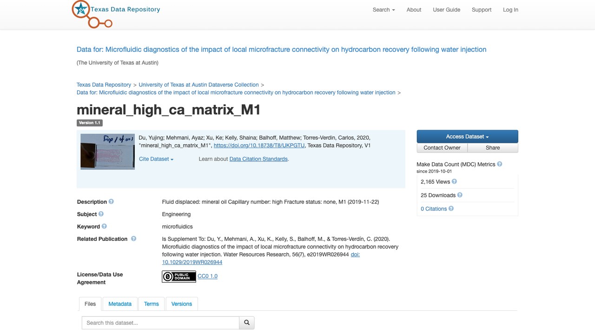Select the 25 Downloads text
The height and width of the screenshot is (334, 595).
pyautogui.click(x=438, y=195)
